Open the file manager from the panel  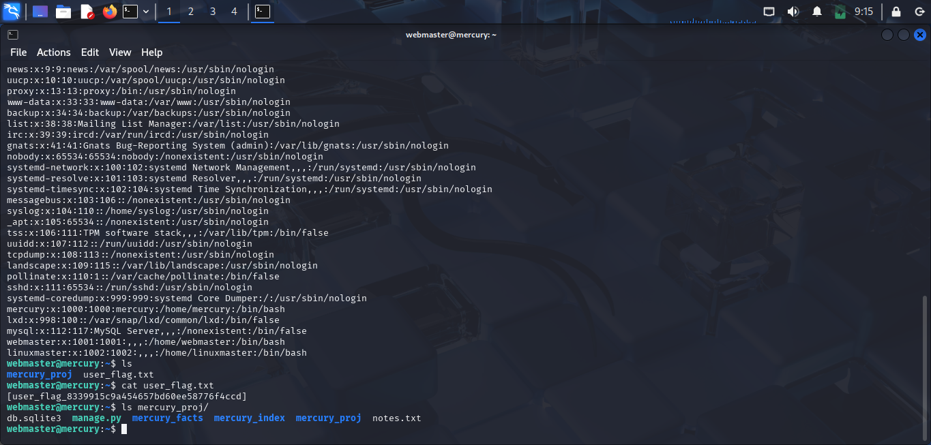pyautogui.click(x=63, y=12)
